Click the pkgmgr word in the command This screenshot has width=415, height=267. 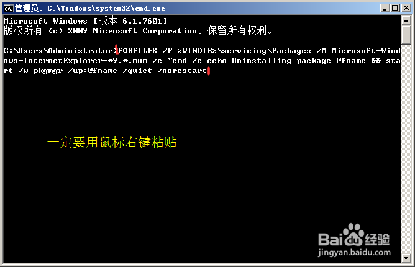click(x=48, y=71)
